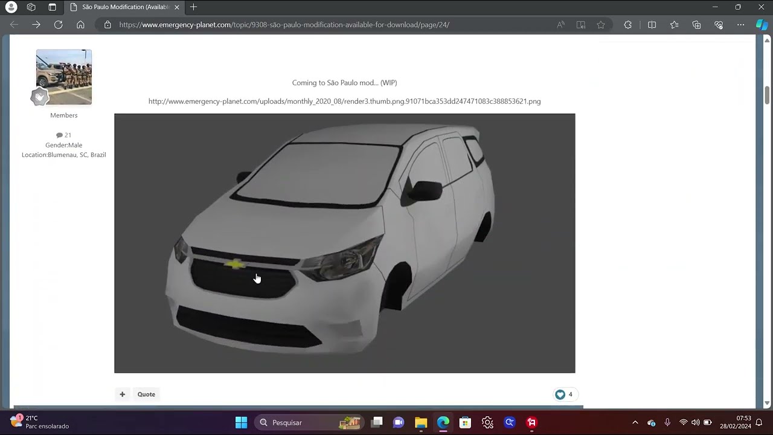Click the OneDrive cloud tray icon
Viewport: 773px width, 435px height.
[x=651, y=422]
